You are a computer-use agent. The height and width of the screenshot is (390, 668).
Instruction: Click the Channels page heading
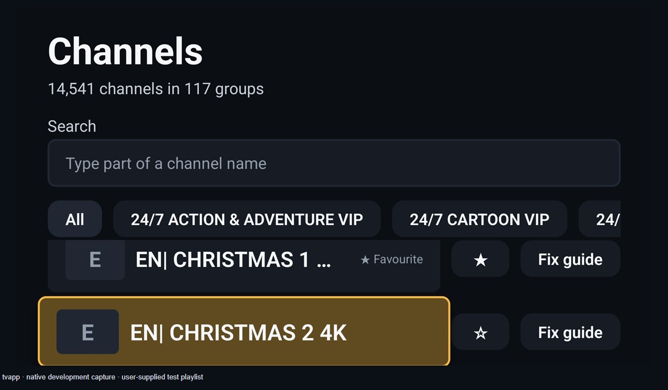click(x=125, y=51)
